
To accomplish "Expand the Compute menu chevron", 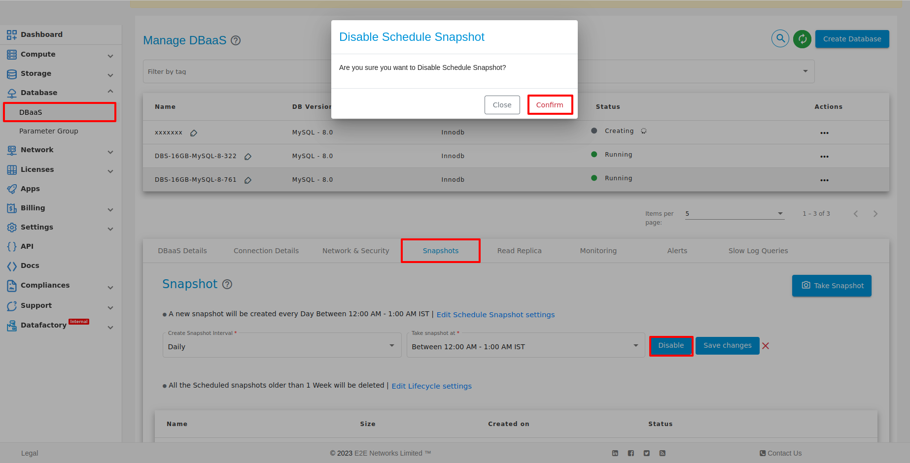I will click(110, 56).
